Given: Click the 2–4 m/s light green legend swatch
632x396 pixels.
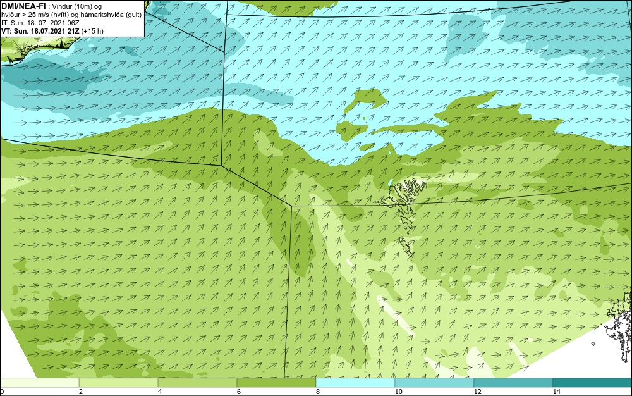Looking at the screenshot, I should (x=119, y=383).
